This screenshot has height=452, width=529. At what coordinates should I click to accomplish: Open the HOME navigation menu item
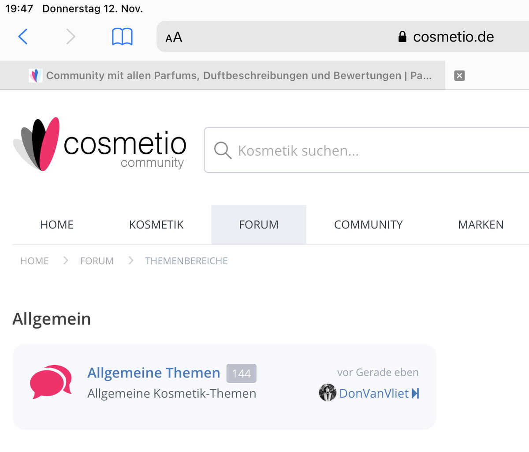tap(57, 225)
